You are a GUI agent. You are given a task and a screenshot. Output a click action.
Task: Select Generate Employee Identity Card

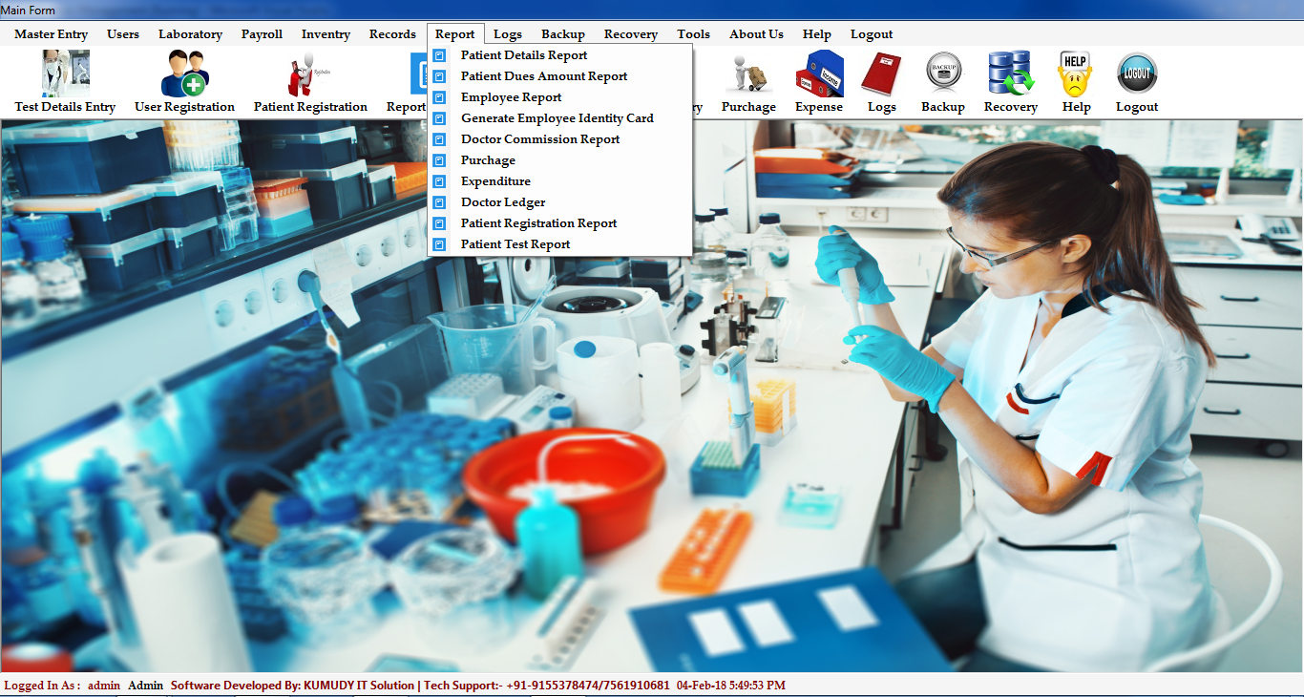[557, 118]
